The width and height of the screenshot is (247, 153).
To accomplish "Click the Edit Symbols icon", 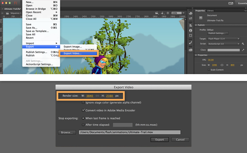I will coord(163,13).
